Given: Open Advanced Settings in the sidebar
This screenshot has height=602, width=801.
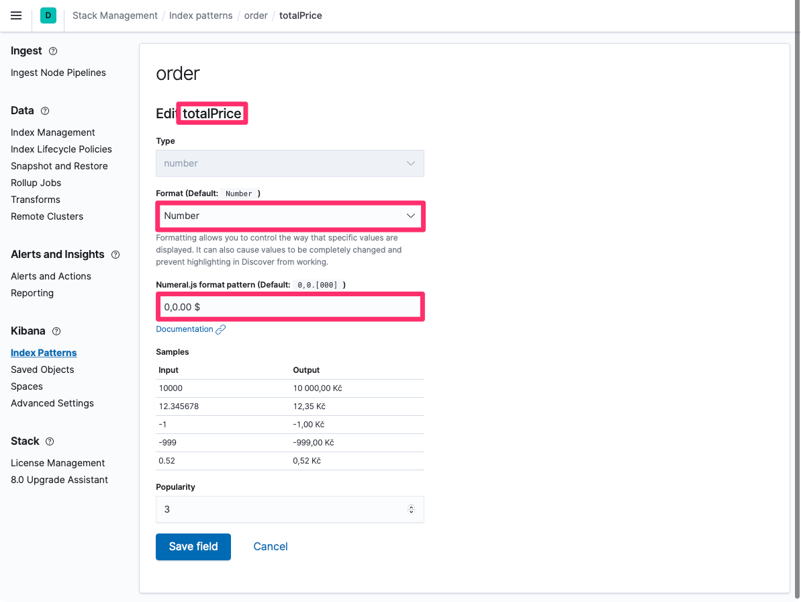Looking at the screenshot, I should pos(52,403).
